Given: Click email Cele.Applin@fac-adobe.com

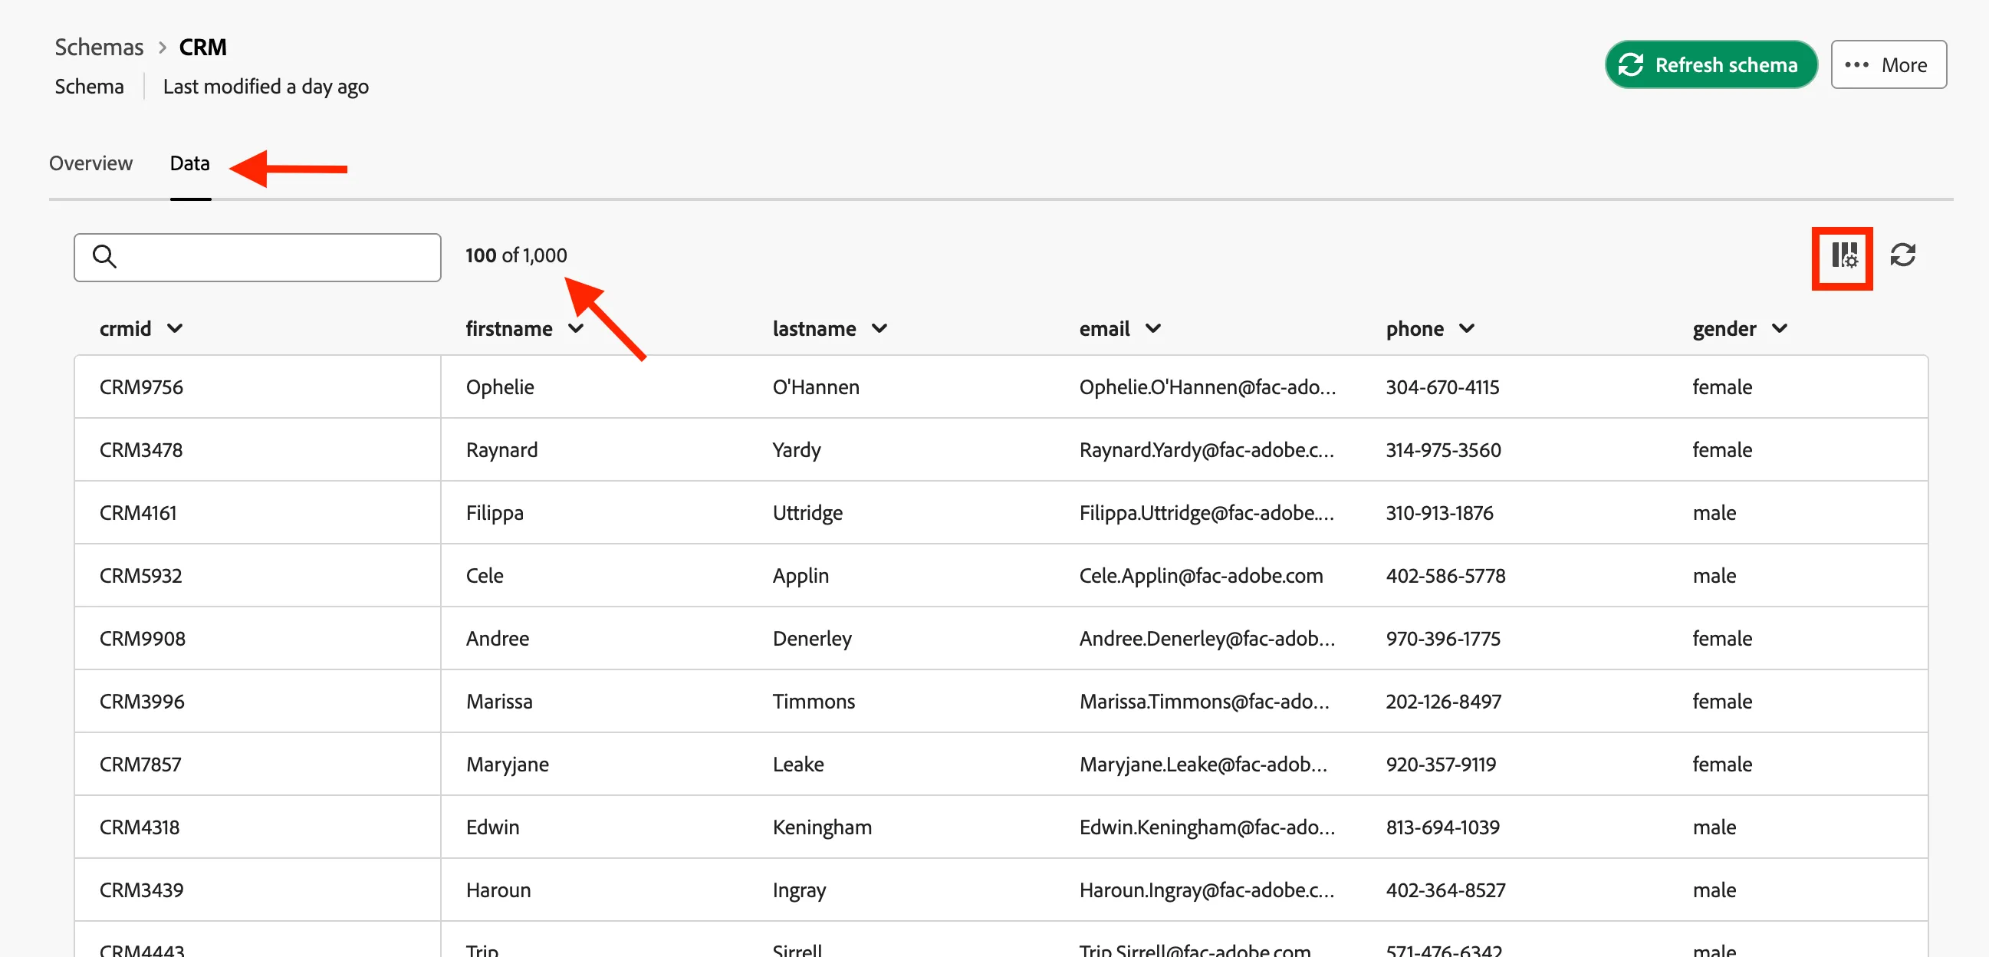Looking at the screenshot, I should click(1201, 575).
